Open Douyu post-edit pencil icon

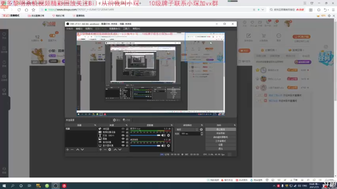(x=249, y=36)
